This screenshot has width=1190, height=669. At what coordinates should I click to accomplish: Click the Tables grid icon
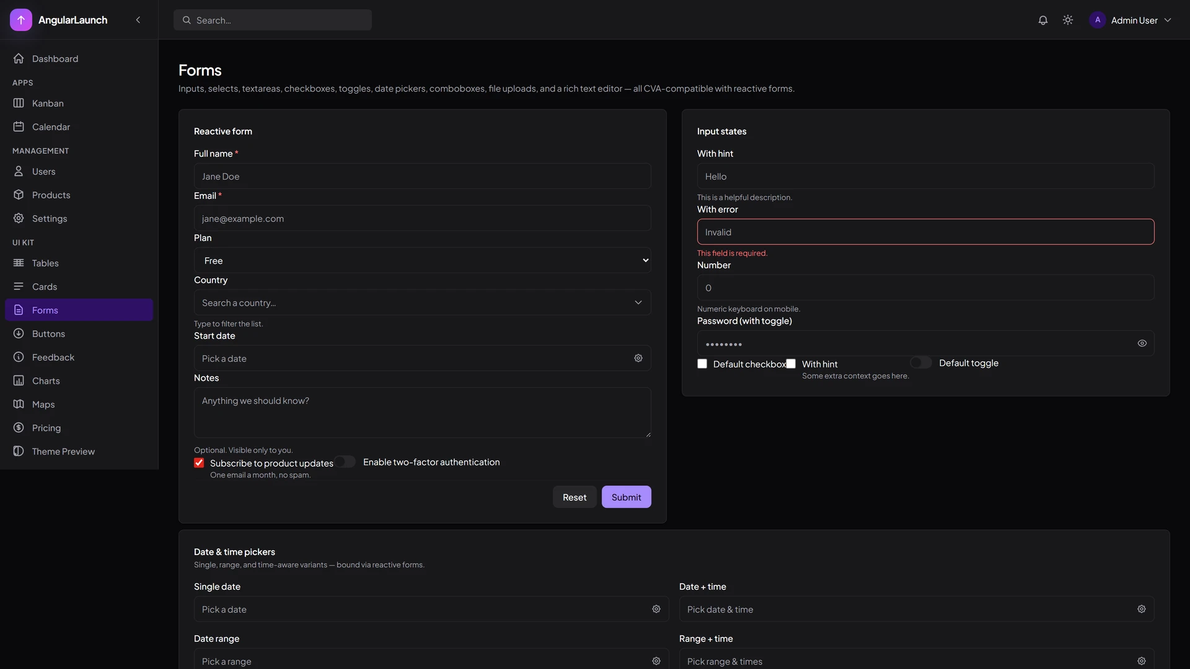[19, 263]
